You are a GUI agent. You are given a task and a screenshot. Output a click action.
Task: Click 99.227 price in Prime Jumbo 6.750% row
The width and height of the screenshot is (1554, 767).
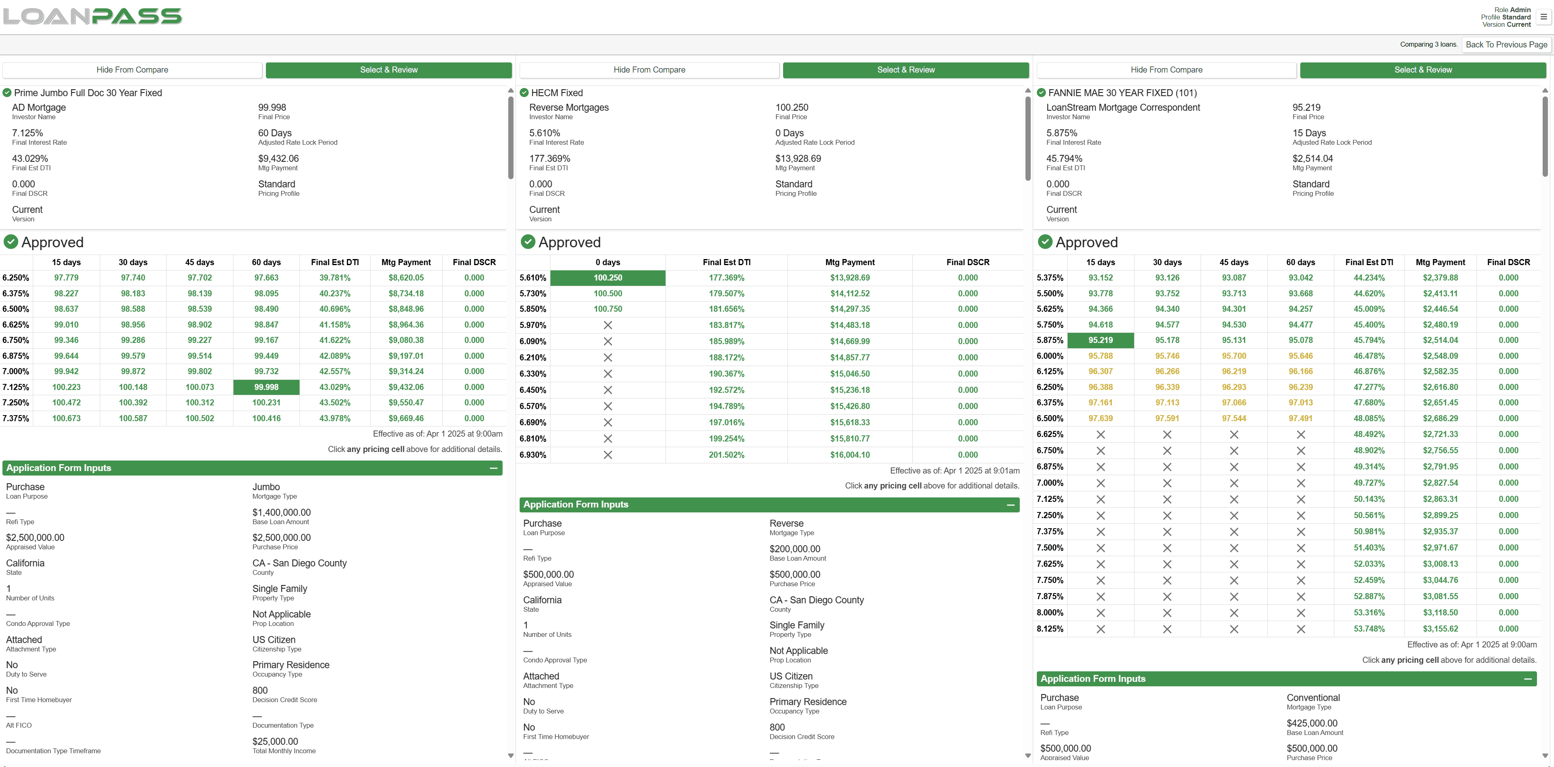pyautogui.click(x=200, y=341)
